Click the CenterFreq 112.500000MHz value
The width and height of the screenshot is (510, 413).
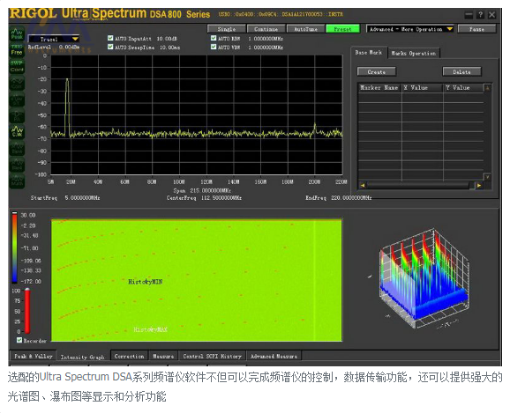(x=221, y=198)
